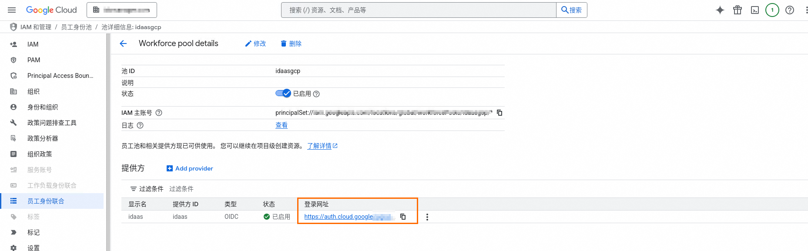Activate the Cloud Shell terminal icon
This screenshot has height=251, width=808.
(755, 10)
